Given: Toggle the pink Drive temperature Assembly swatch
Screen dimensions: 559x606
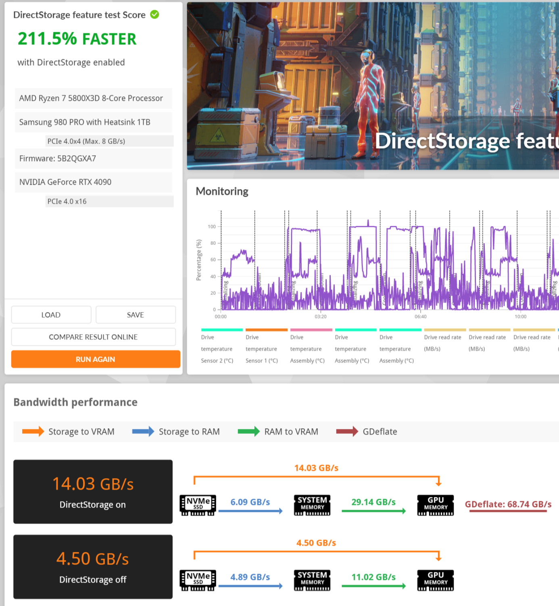Looking at the screenshot, I should tap(311, 330).
